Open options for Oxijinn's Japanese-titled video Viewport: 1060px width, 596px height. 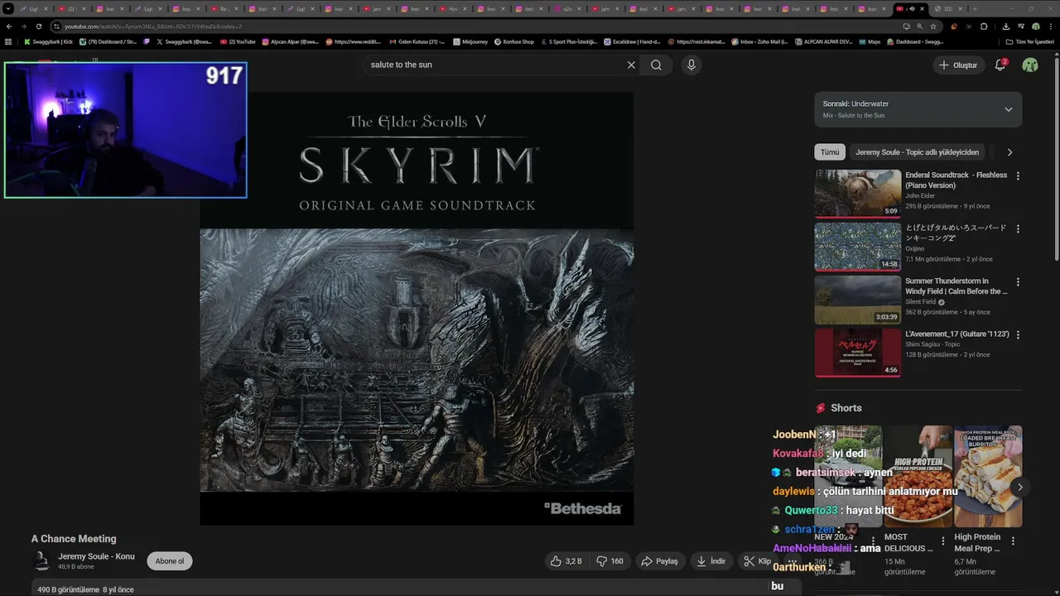point(1018,228)
